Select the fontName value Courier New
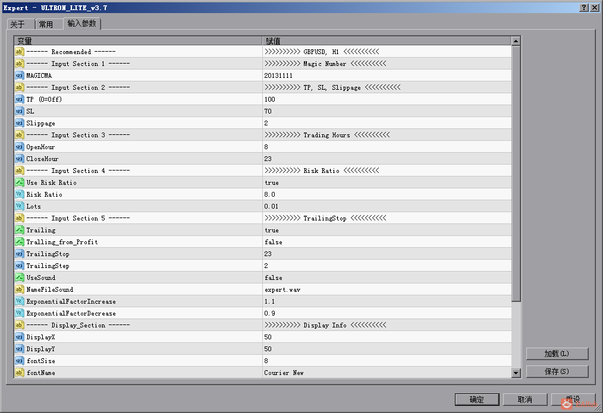The image size is (603, 413). click(284, 373)
